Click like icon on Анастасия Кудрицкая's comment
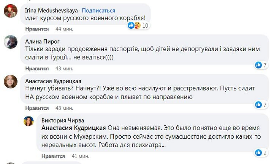 click(258, 104)
